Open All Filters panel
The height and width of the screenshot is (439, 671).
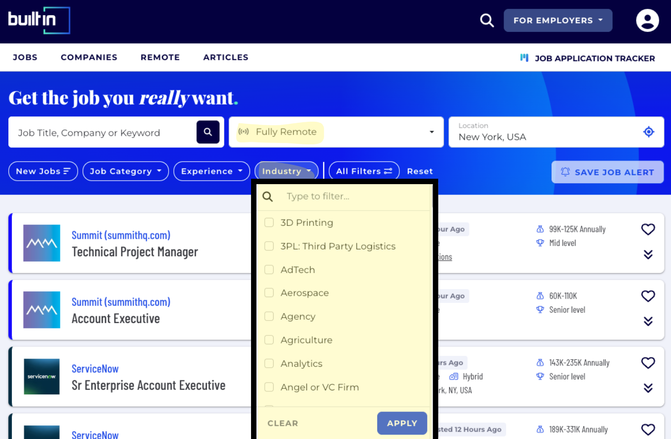tap(364, 171)
